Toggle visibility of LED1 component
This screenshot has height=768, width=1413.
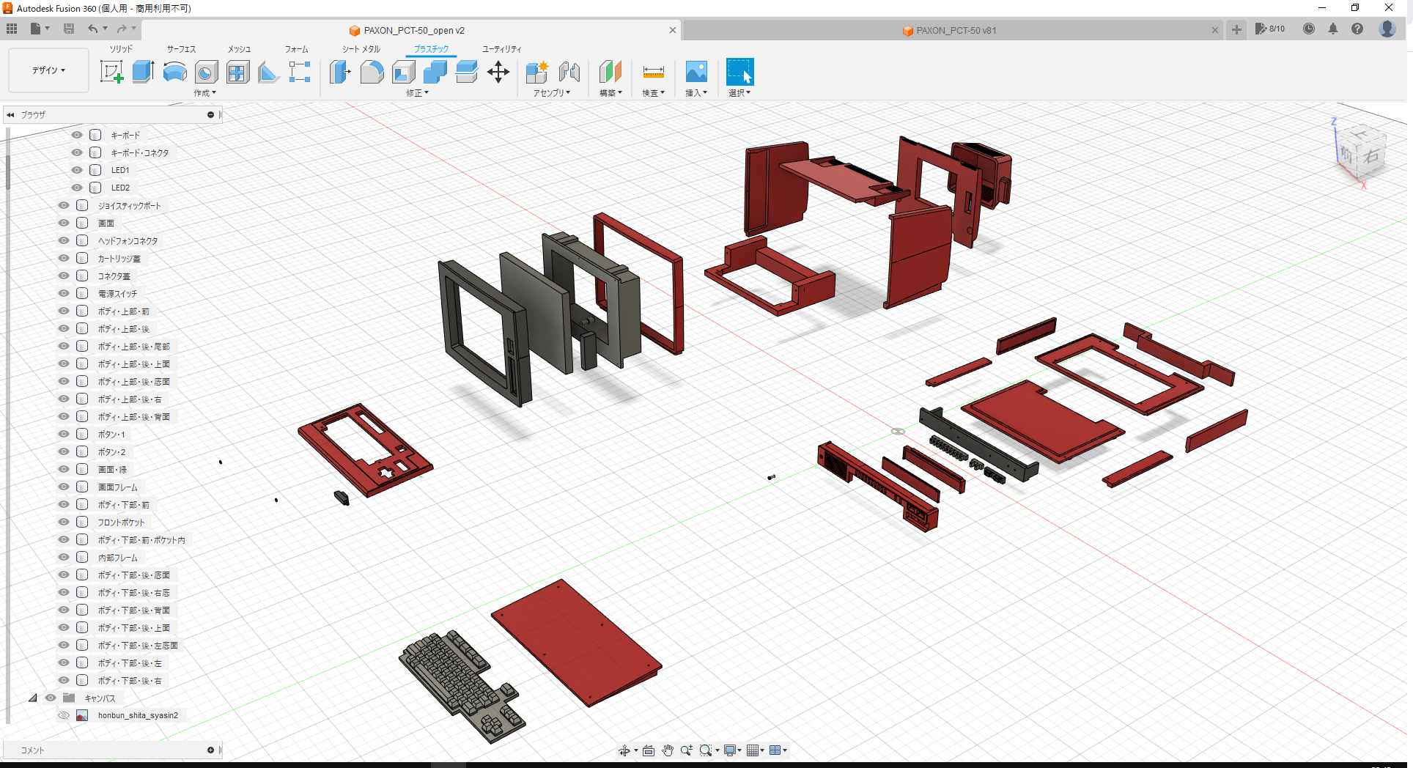coord(76,169)
